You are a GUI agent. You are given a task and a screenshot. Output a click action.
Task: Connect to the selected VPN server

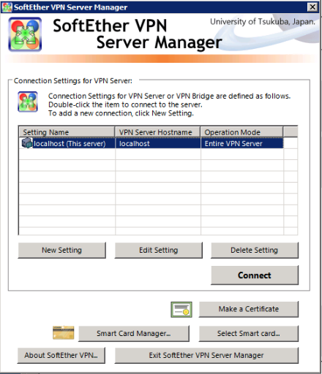pos(255,275)
